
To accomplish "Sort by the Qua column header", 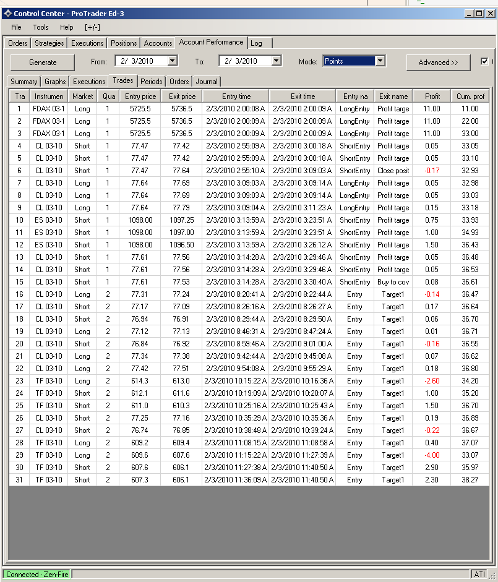I will click(x=108, y=96).
